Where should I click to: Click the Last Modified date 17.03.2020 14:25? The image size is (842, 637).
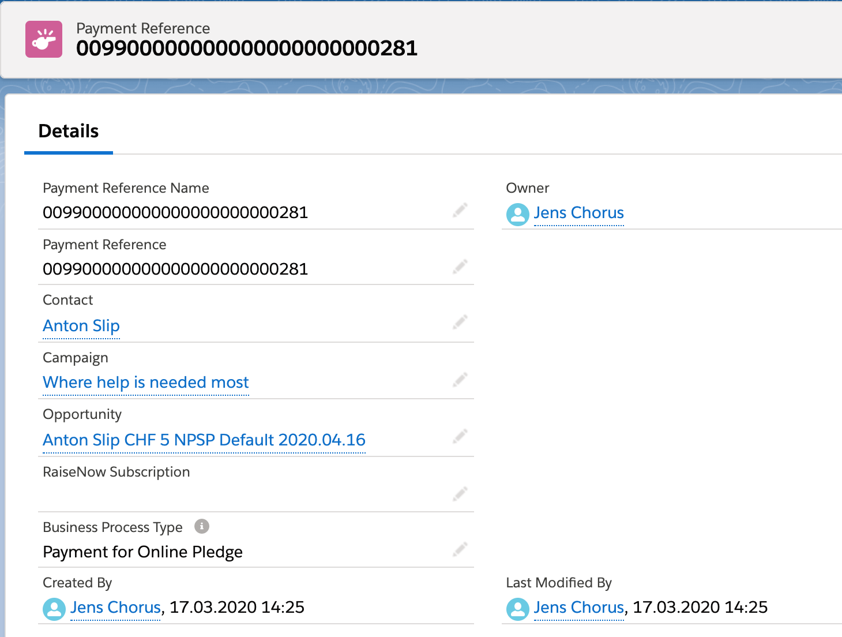[700, 608]
